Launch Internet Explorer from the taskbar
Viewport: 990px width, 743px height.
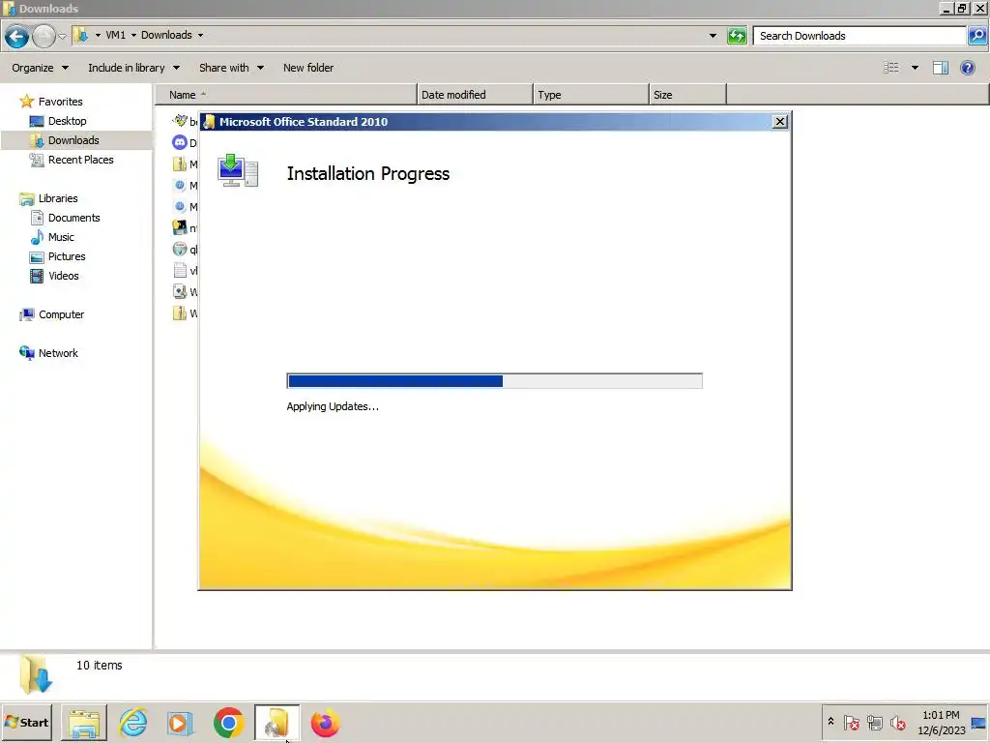point(133,723)
